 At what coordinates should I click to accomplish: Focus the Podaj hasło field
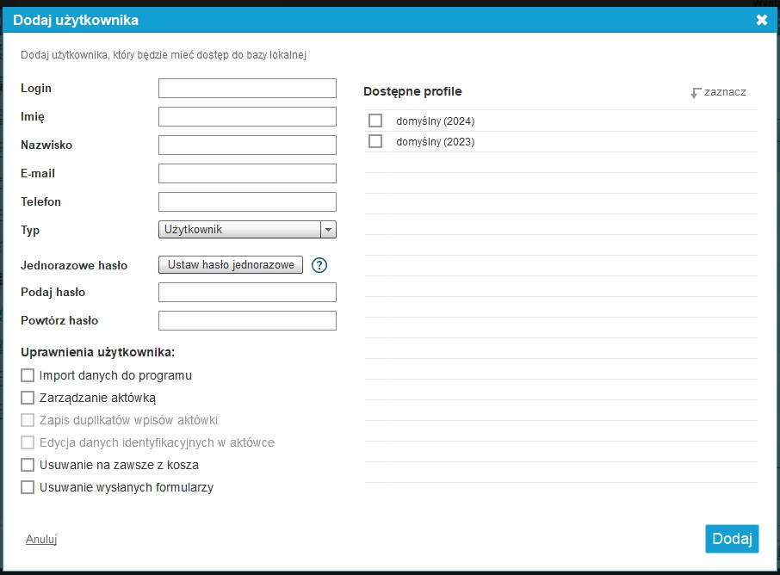pos(247,292)
